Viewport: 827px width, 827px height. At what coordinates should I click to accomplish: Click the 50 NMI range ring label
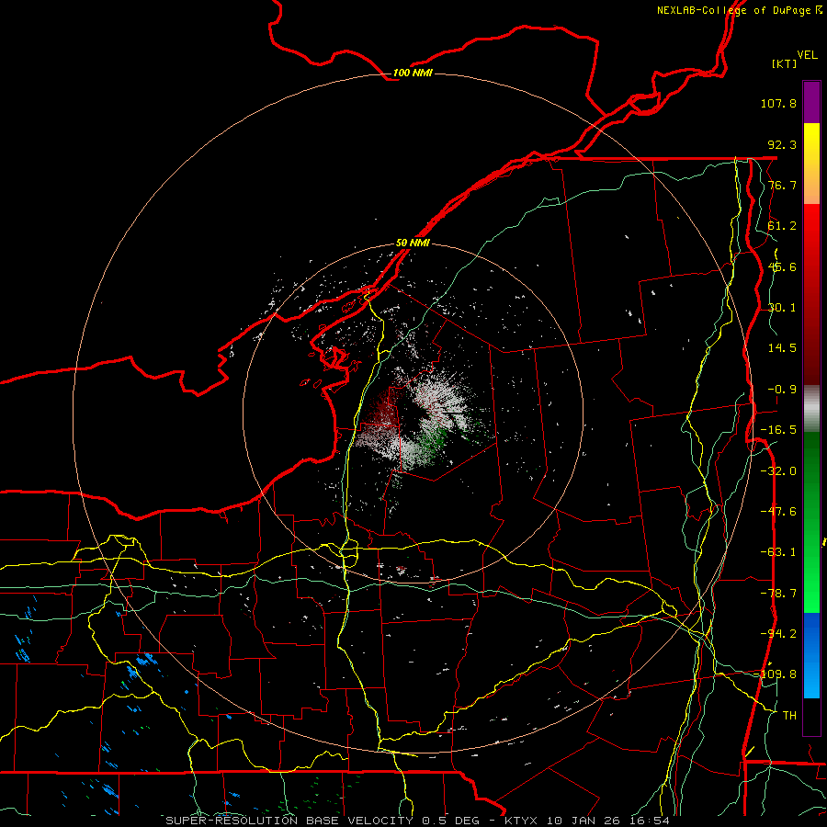413,244
